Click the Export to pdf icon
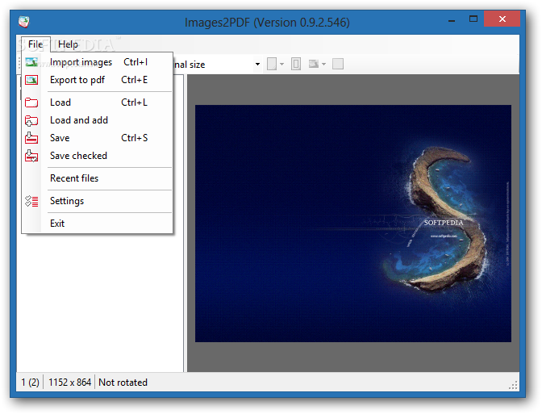This screenshot has width=542, height=414. coord(31,80)
